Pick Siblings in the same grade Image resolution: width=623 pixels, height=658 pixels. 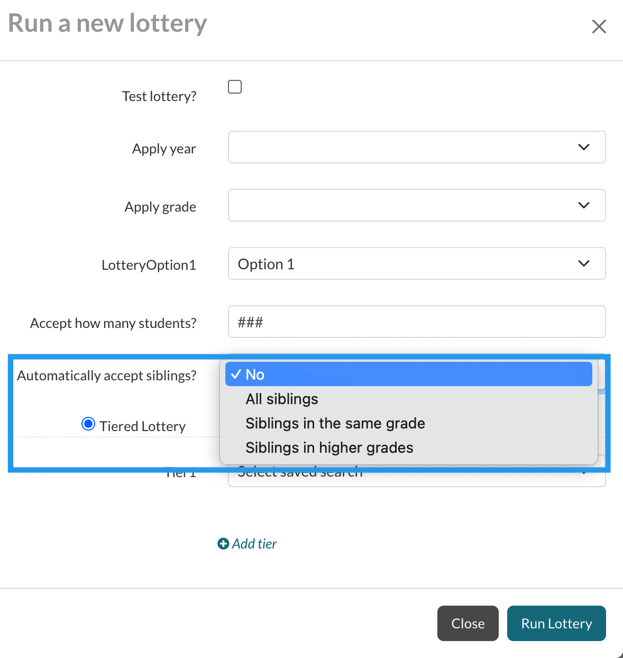[x=335, y=423]
